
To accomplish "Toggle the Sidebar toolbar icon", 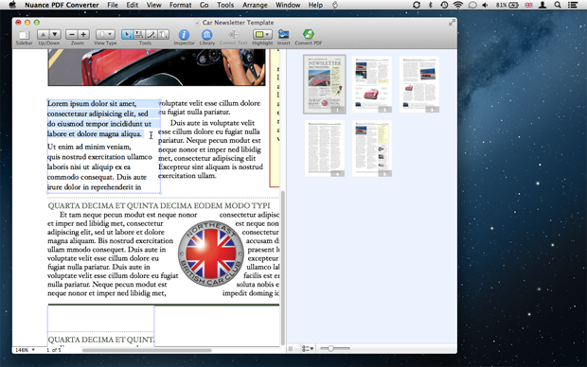I will [x=24, y=35].
